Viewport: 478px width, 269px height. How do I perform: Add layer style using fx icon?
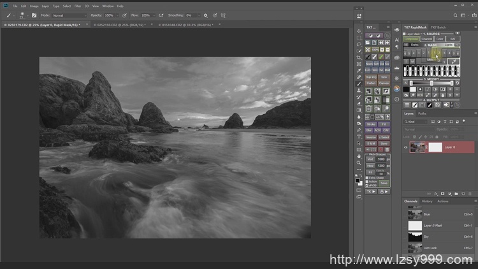tap(436, 193)
